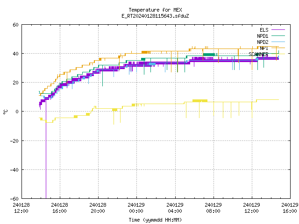Click the y-axis label 20
Viewport: 299px width, 224px height.
15,83
